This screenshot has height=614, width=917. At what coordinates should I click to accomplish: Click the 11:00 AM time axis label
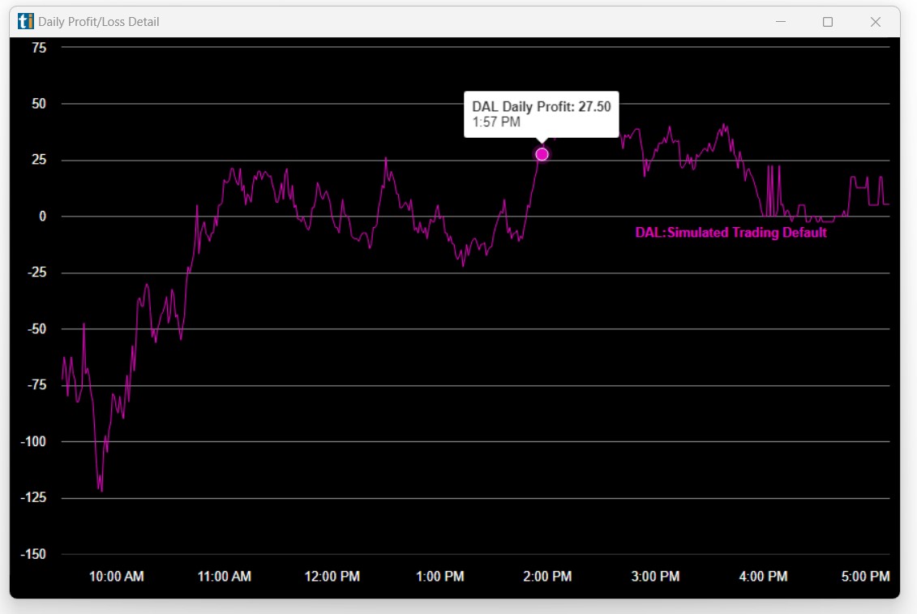[x=225, y=577]
